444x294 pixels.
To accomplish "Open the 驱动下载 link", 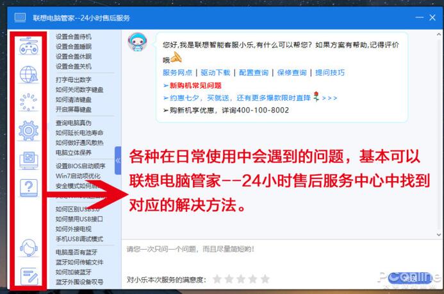I will 215,73.
